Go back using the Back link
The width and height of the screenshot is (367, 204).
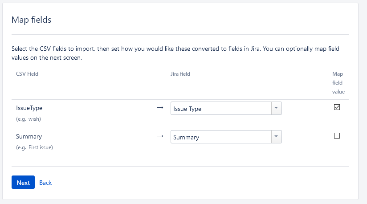pyautogui.click(x=45, y=183)
